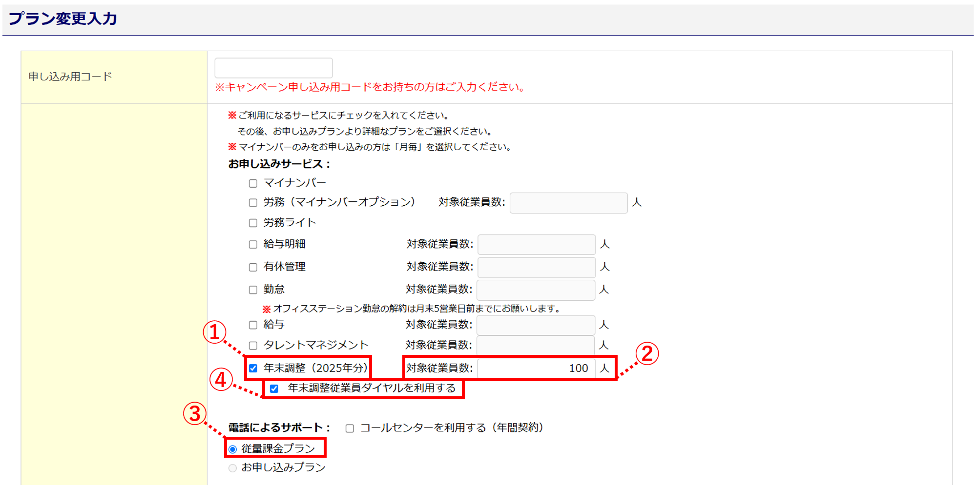Click the オフィスステーション勤怠の解約 notice text
This screenshot has height=485, width=976.
pos(412,309)
